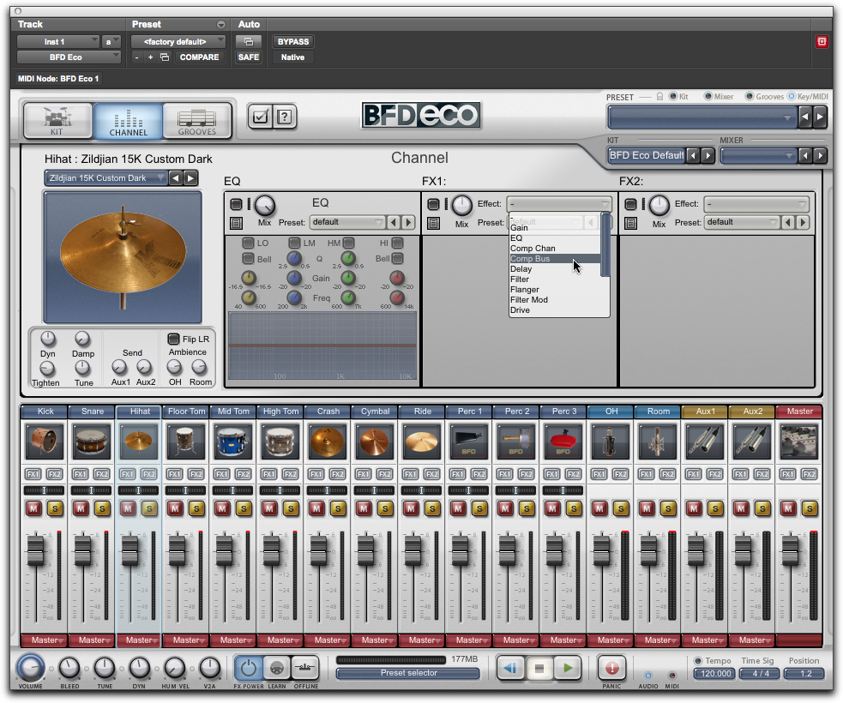
Task: Toggle the FX2 power switch
Action: (x=630, y=204)
